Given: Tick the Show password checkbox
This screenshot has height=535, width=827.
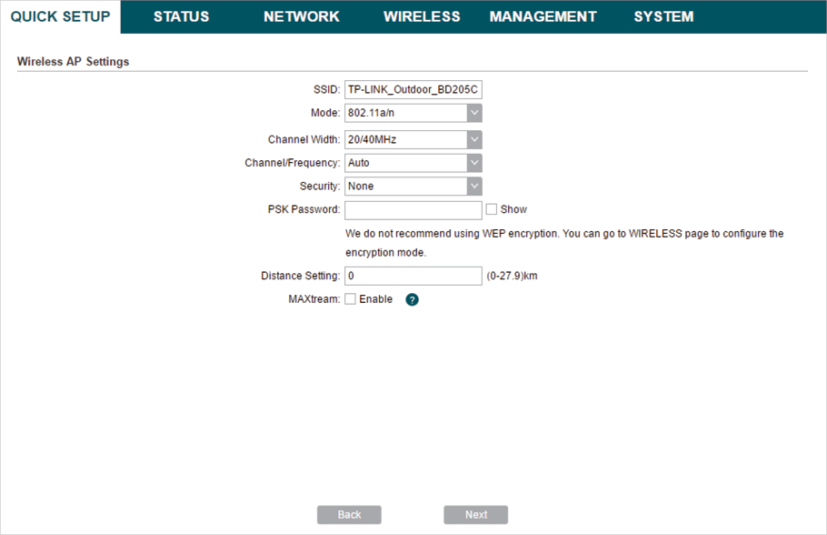Looking at the screenshot, I should click(492, 209).
